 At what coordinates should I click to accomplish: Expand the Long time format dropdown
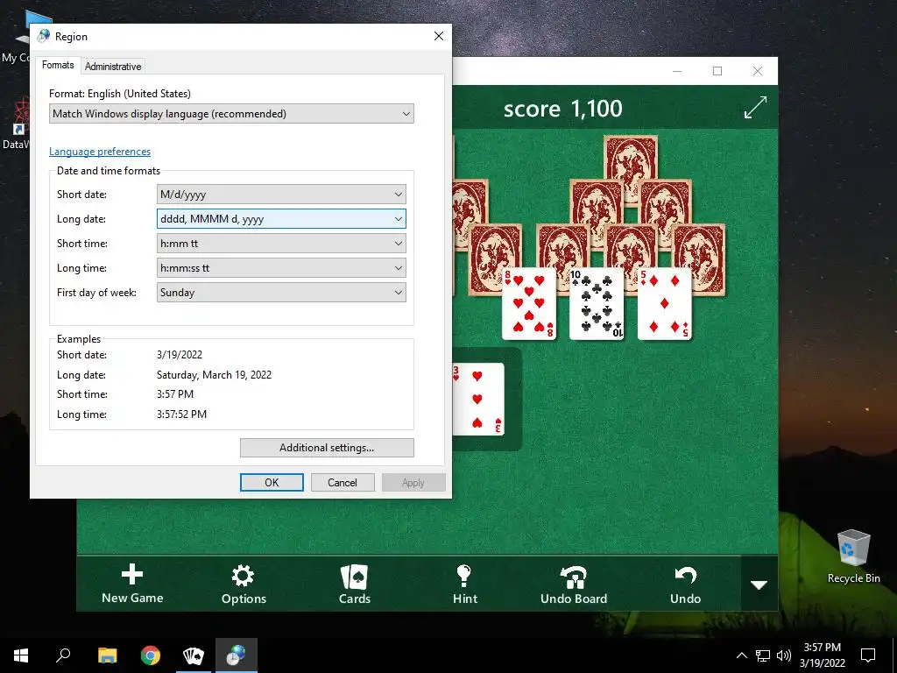click(281, 268)
